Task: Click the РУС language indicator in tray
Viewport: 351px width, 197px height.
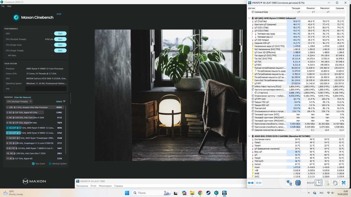Action: pyautogui.click(x=322, y=193)
